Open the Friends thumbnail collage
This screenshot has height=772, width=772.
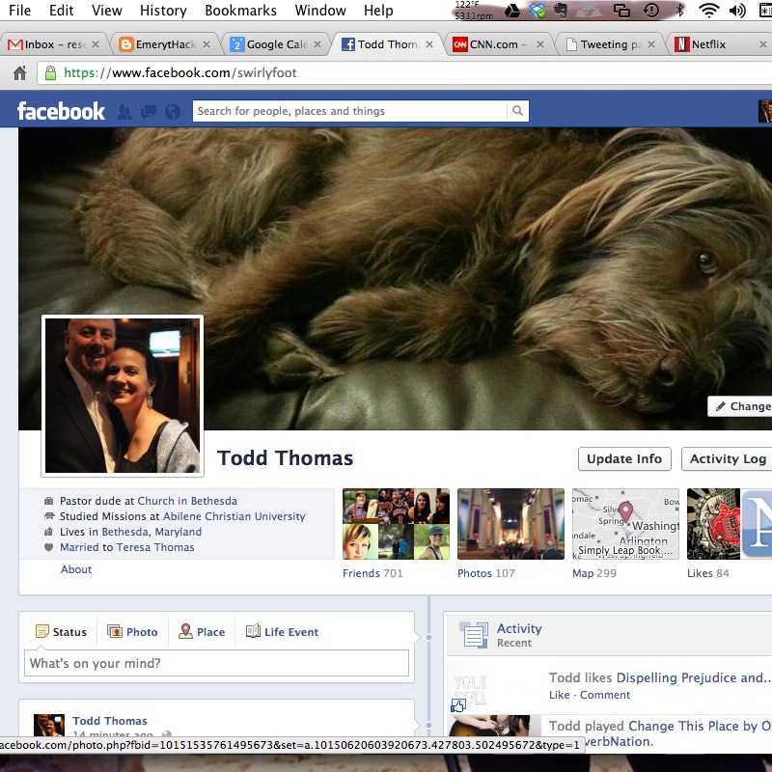[396, 524]
